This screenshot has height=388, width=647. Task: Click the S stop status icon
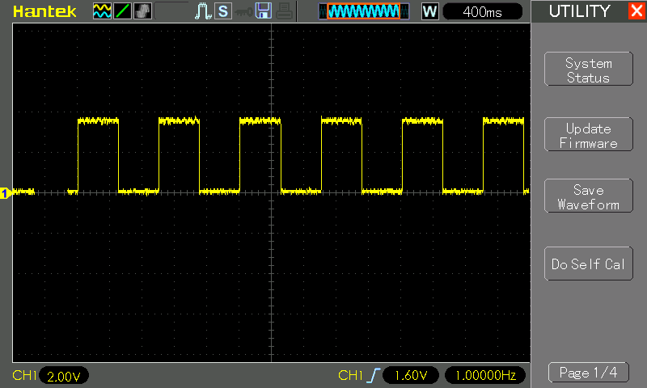(x=221, y=11)
